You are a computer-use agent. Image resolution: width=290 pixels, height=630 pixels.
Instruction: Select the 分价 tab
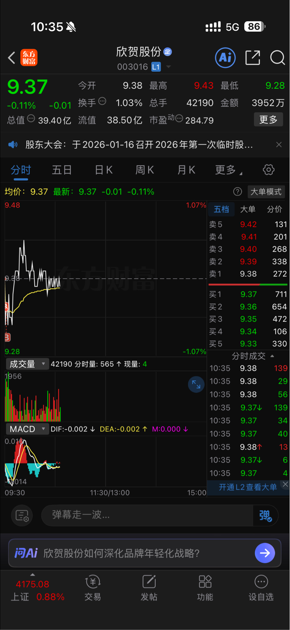coord(275,209)
